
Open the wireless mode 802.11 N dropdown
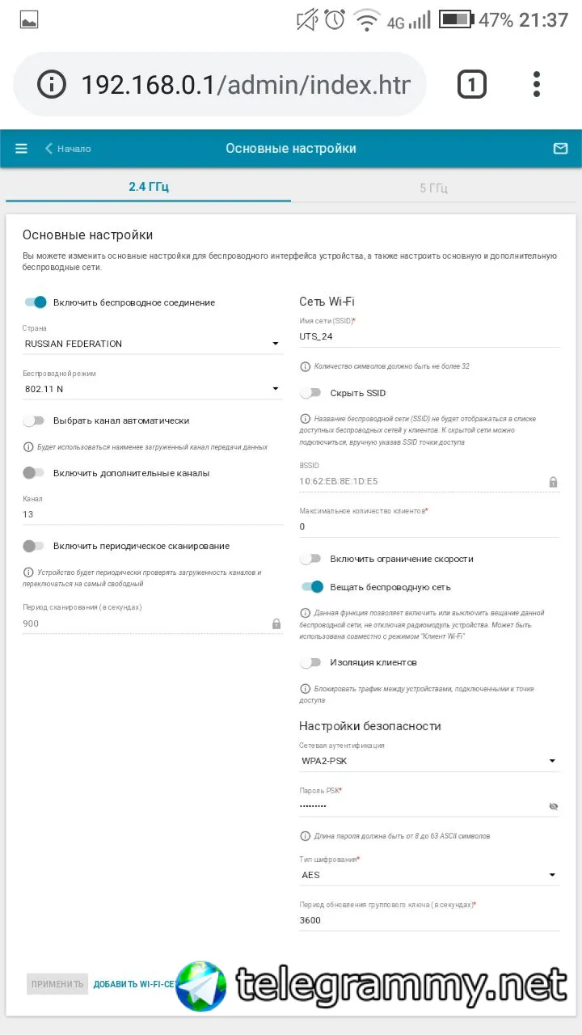click(153, 390)
